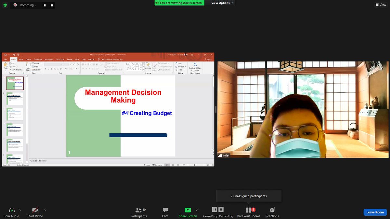Click the green encryption shield icon

coord(5,5)
